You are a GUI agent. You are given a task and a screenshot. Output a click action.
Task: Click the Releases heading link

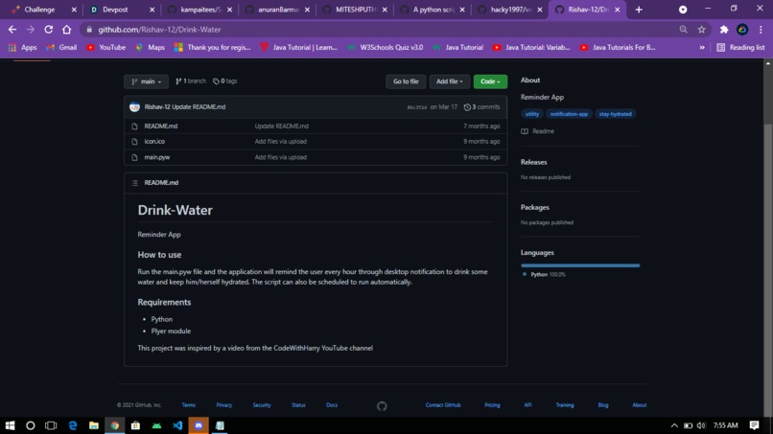[x=533, y=162]
